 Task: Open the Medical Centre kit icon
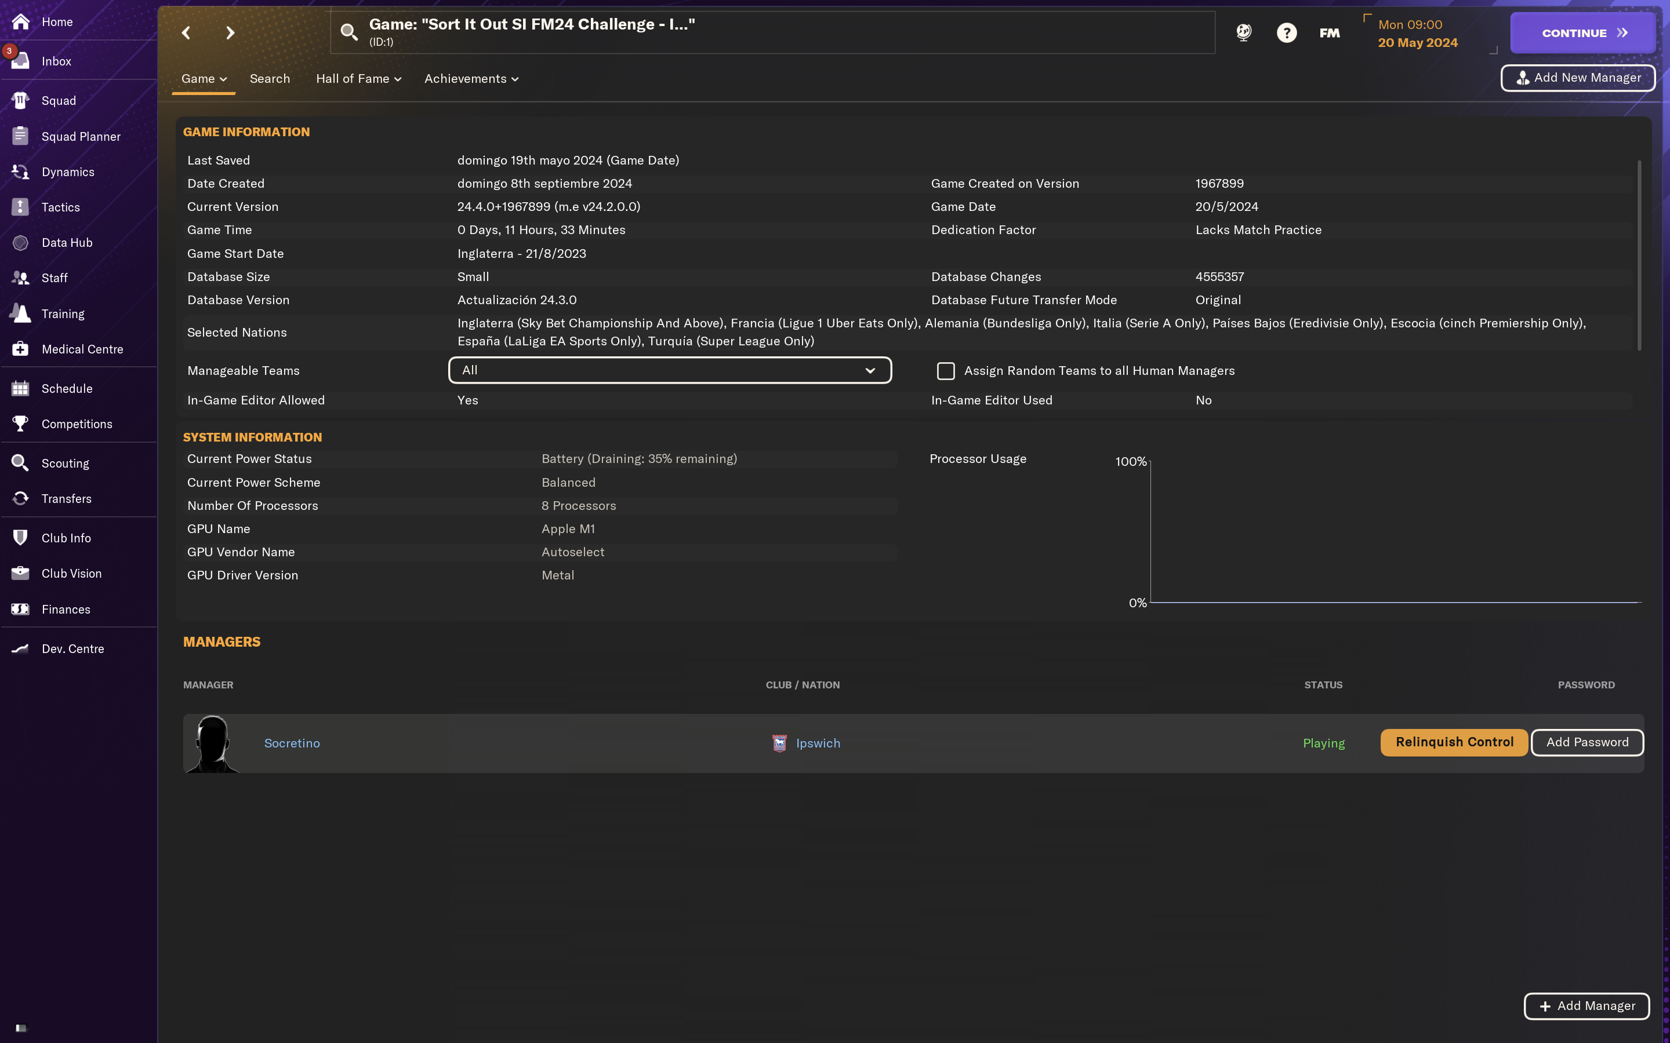[x=21, y=349]
